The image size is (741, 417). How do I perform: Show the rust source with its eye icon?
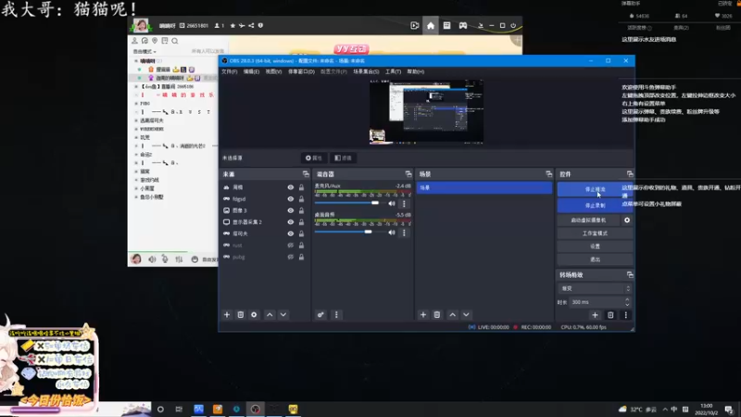click(291, 246)
